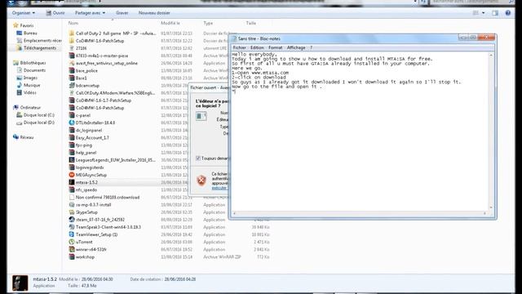Open the Fichier menu in Bloc-notes
Image resolution: width=522 pixels, height=294 pixels.
[239, 47]
